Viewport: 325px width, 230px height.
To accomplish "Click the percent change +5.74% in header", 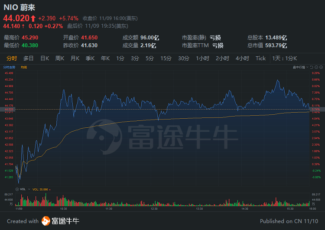I will click(x=68, y=19).
